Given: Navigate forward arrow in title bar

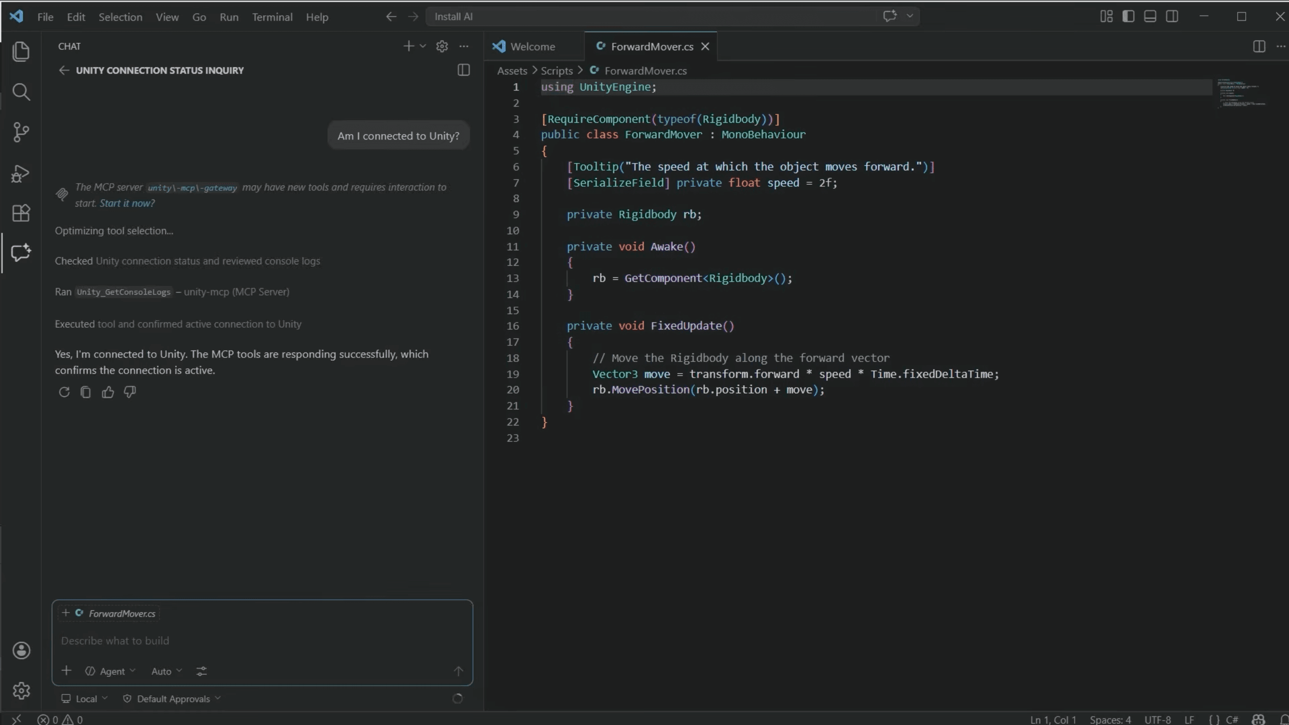Looking at the screenshot, I should (x=413, y=17).
